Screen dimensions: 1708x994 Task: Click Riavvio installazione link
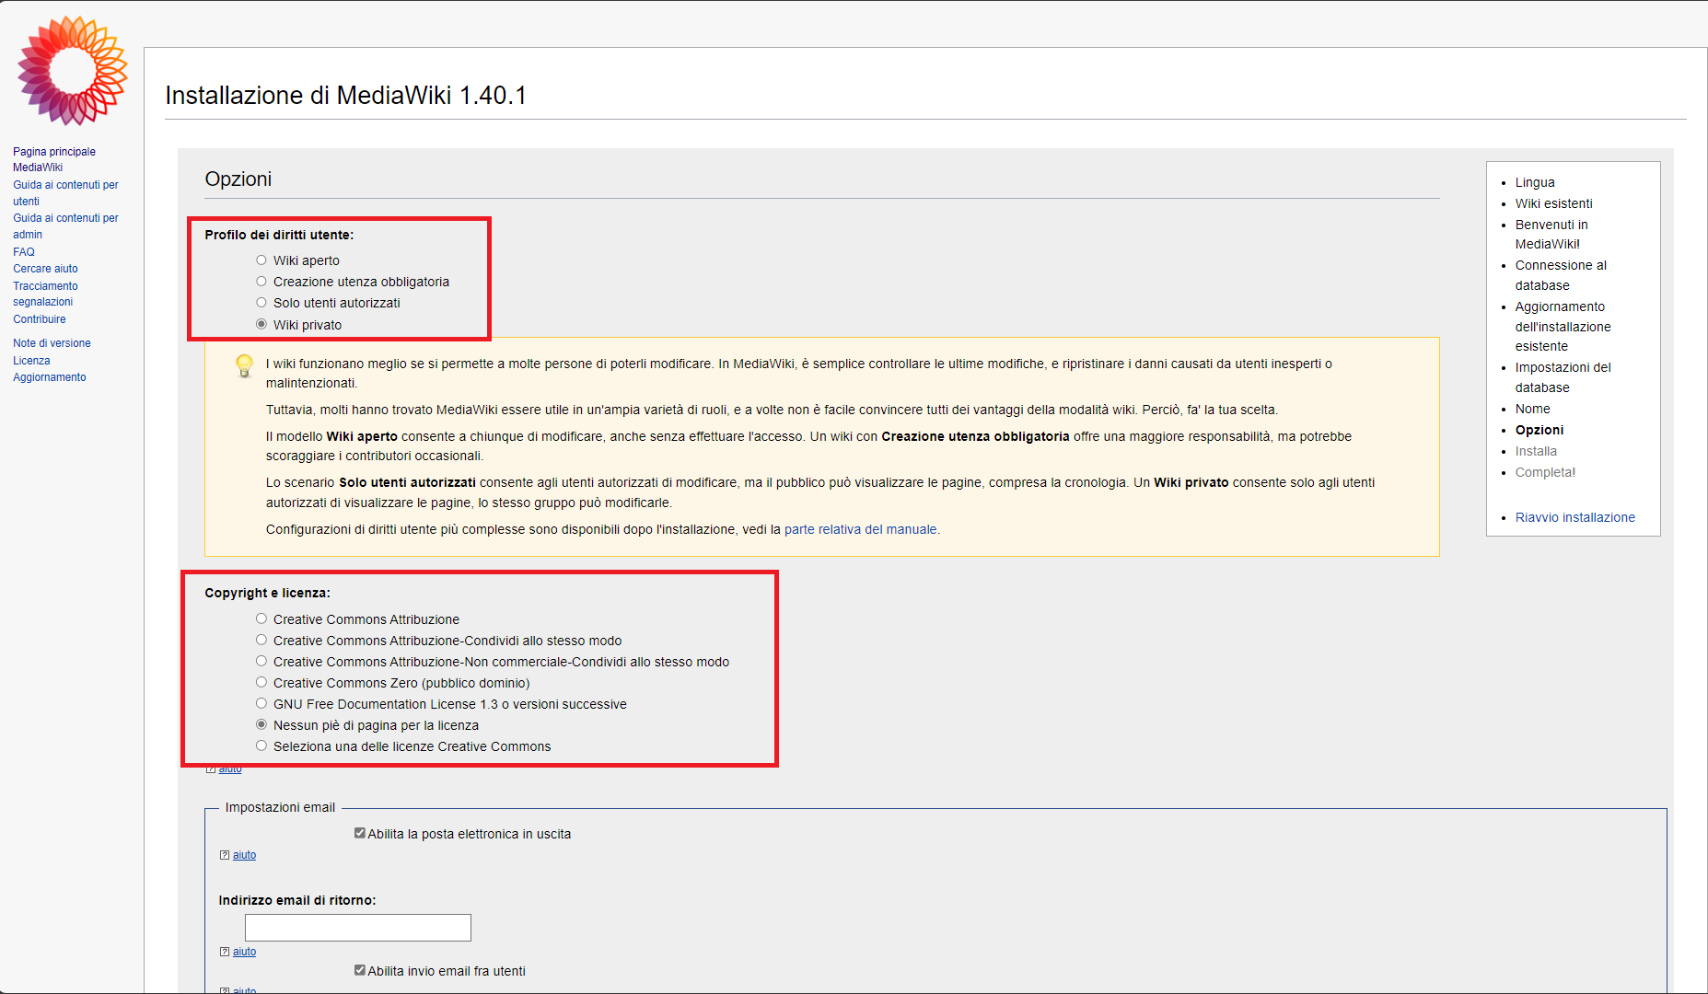pos(1575,517)
